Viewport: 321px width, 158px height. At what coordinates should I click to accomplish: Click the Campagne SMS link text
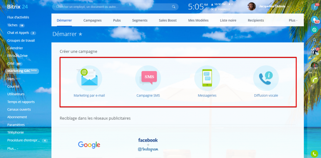148,96
